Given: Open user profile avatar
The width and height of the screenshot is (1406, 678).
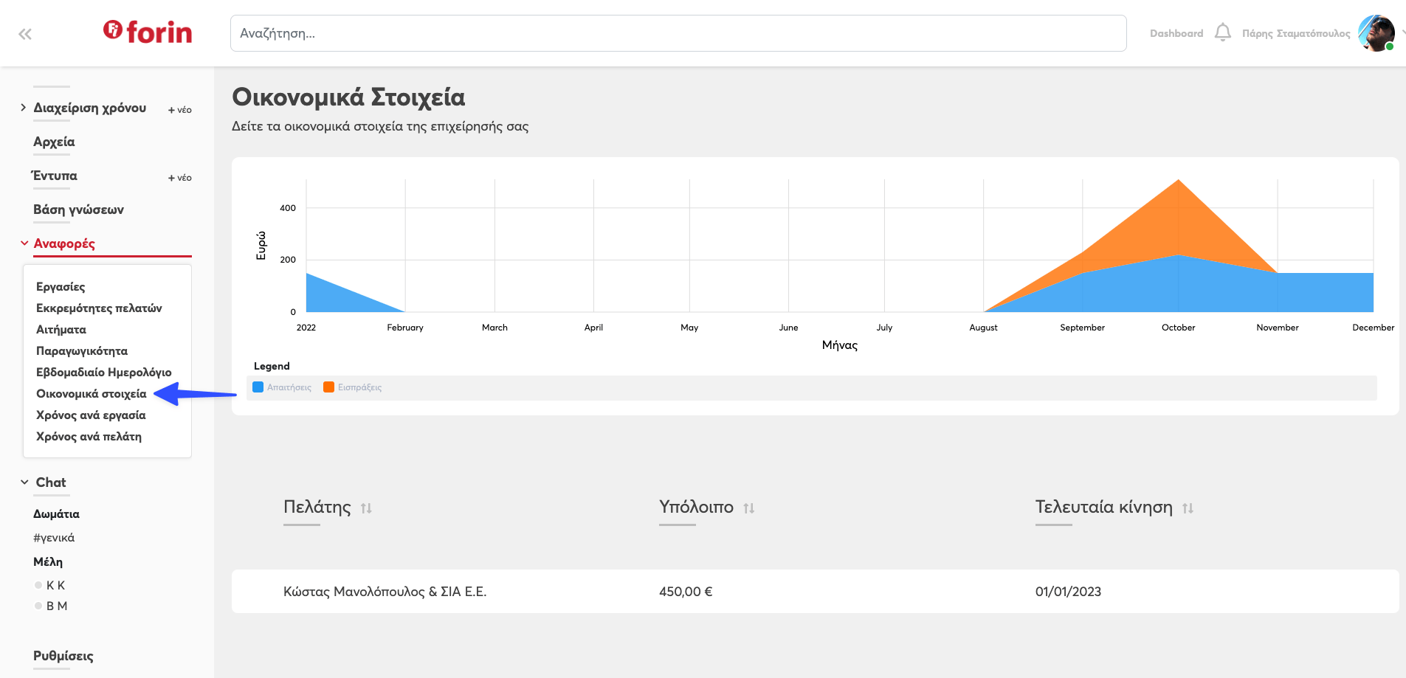Looking at the screenshot, I should pyautogui.click(x=1376, y=33).
